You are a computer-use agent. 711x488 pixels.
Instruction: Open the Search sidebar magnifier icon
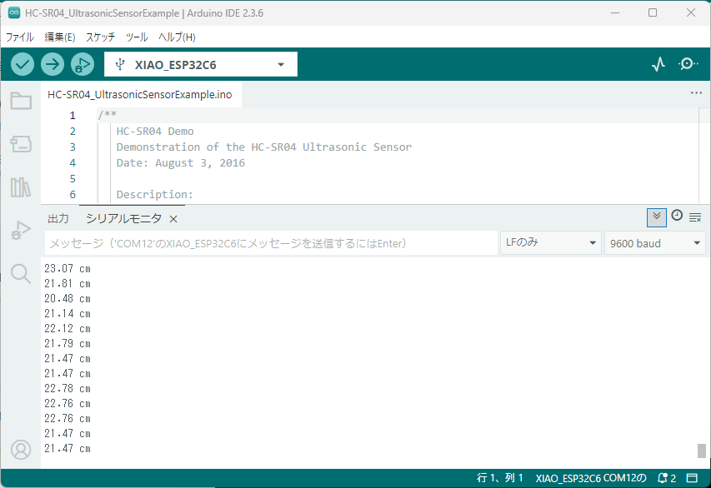point(21,273)
